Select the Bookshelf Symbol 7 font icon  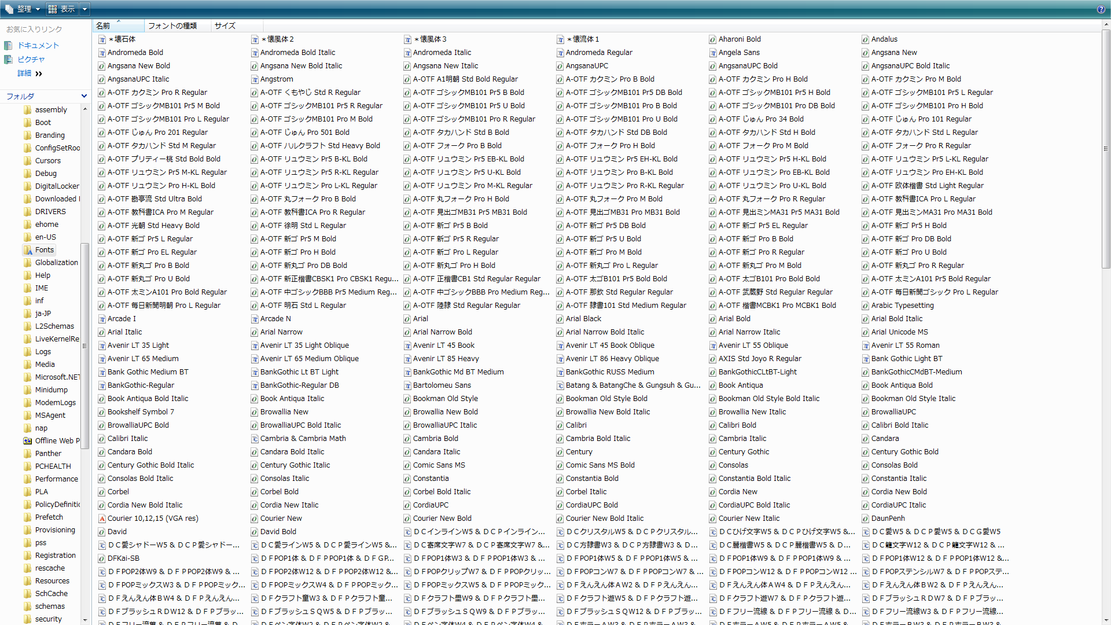pyautogui.click(x=102, y=412)
